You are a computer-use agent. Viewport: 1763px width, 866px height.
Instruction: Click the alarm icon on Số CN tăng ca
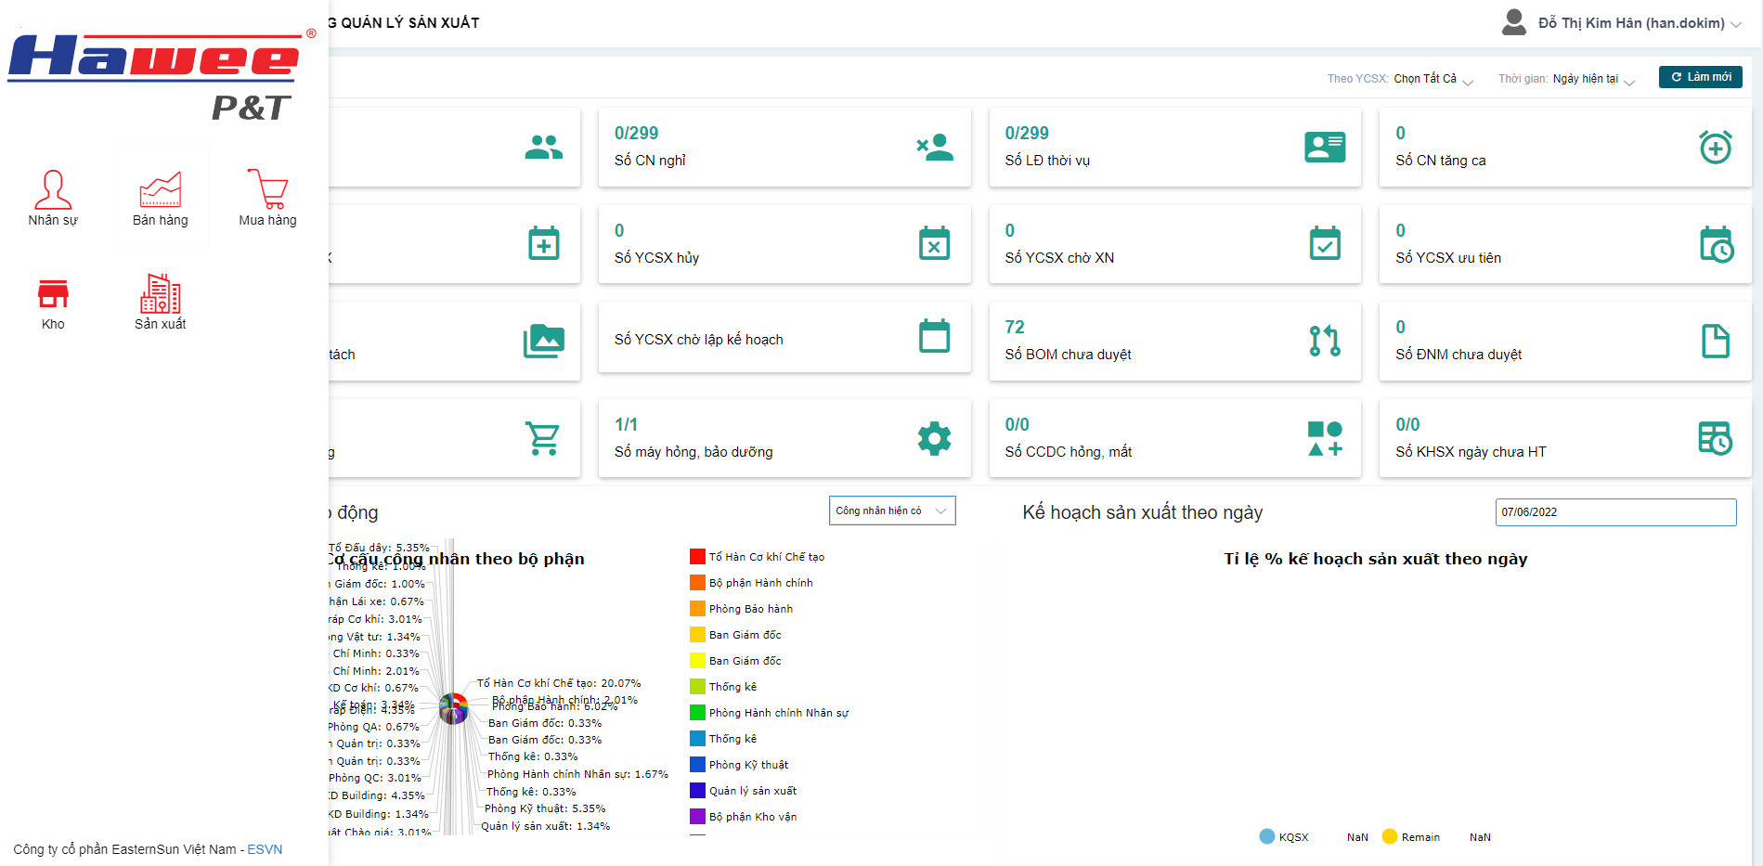coord(1715,147)
